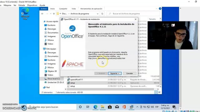
Task: Expand the address bar history dropdown
Action: [97, 14]
